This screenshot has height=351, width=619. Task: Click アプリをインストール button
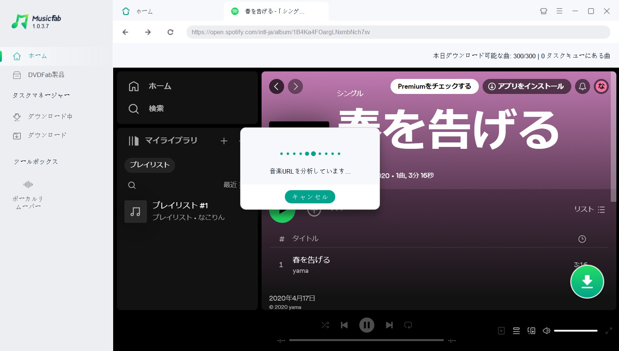coord(527,86)
